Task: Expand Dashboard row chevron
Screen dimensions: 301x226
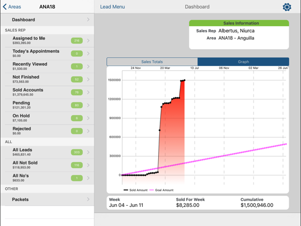Action: pos(88,20)
